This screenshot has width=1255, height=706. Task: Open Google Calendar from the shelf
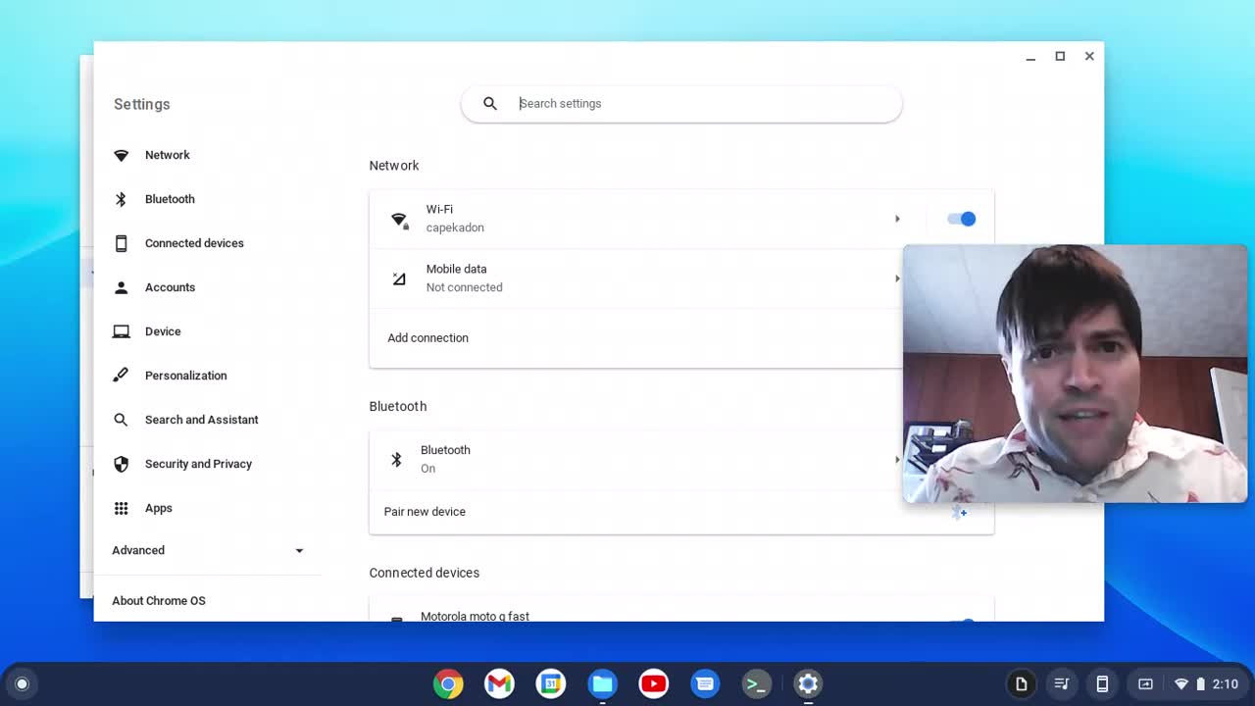tap(551, 683)
